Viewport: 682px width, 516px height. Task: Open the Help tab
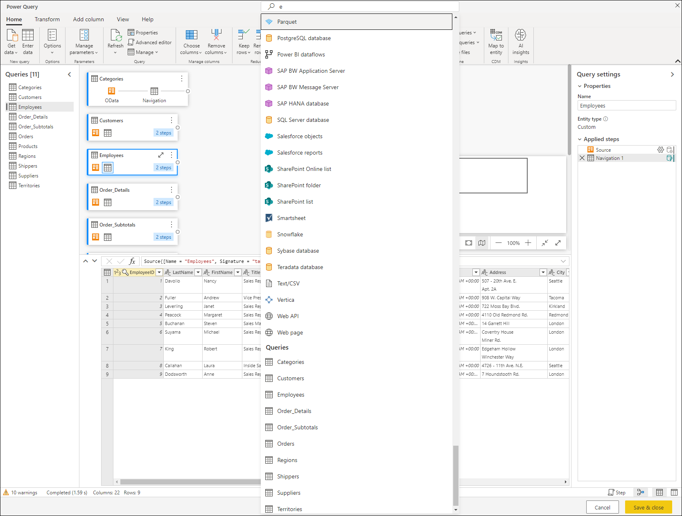coord(148,19)
